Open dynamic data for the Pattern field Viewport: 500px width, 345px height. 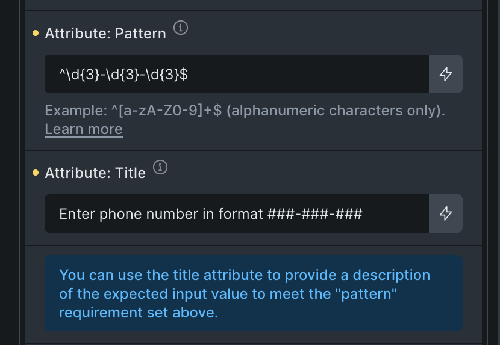[446, 74]
